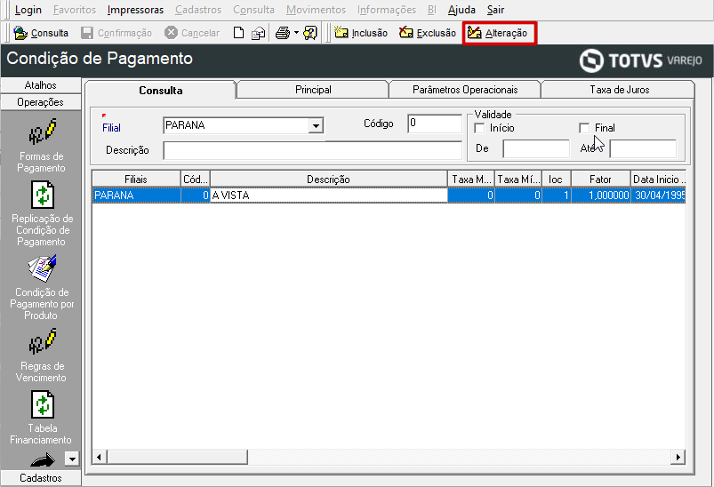Open the Ajuda menu

pyautogui.click(x=461, y=10)
